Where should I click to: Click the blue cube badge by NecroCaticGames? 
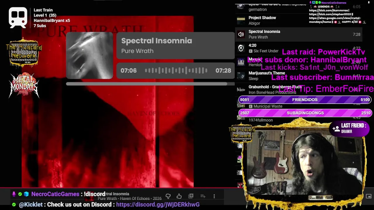26,194
